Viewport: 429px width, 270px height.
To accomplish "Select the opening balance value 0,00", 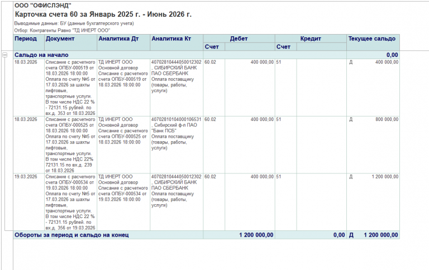I will (x=392, y=55).
